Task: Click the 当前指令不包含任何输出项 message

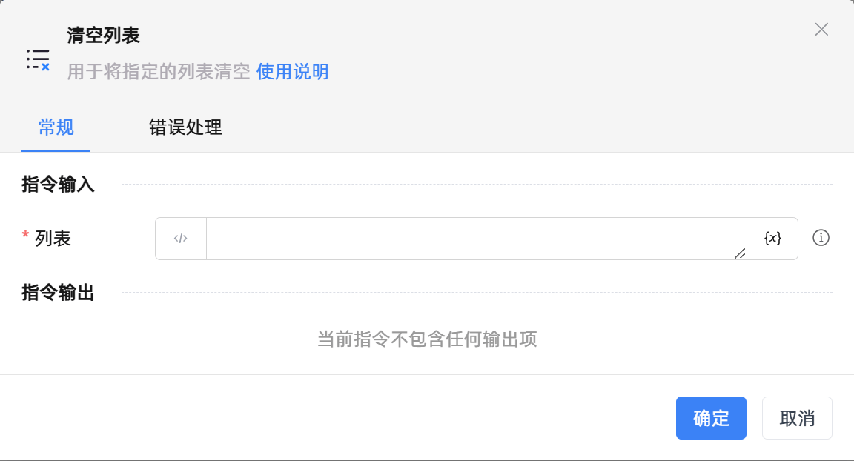Action: coord(427,339)
